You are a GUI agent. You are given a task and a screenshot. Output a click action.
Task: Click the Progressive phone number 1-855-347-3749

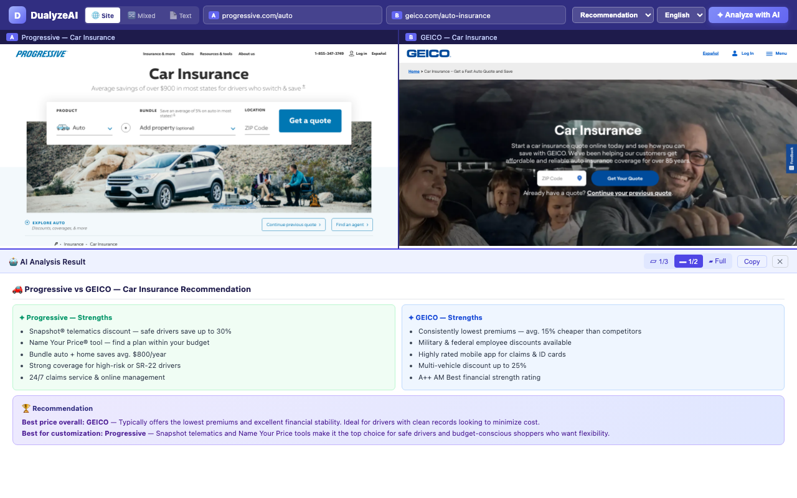pyautogui.click(x=329, y=54)
